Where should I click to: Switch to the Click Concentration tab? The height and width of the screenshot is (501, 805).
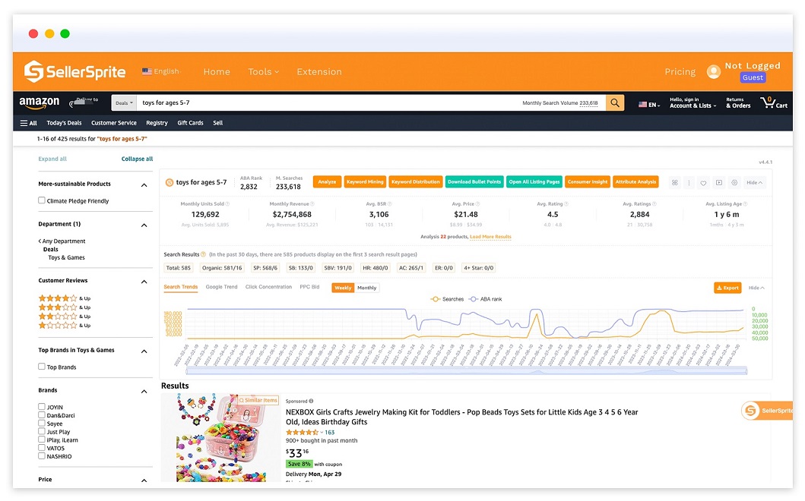tap(268, 287)
